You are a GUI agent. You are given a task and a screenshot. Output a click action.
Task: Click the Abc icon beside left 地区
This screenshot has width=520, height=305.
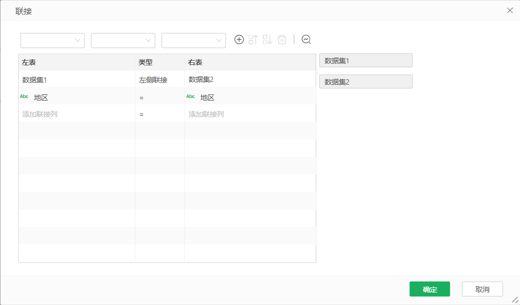coord(24,96)
